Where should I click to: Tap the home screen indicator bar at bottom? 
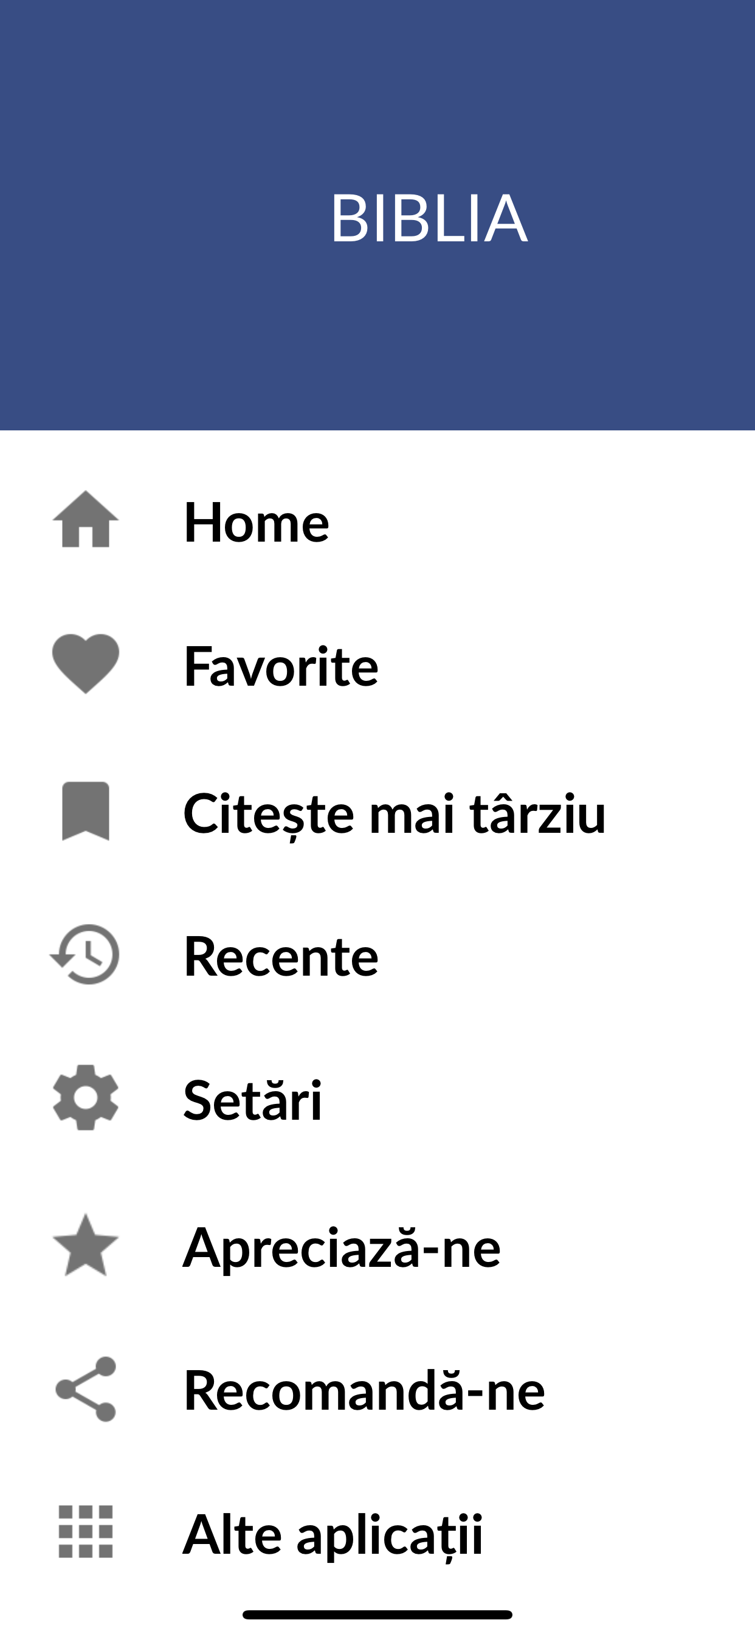click(x=377, y=1615)
